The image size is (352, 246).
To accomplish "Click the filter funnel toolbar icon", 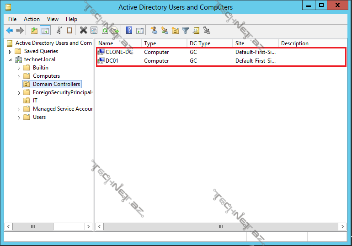I will click(185, 31).
